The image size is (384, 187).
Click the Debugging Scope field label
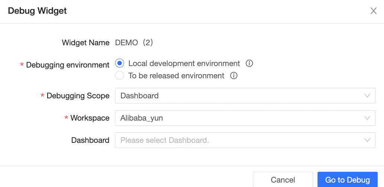point(78,96)
